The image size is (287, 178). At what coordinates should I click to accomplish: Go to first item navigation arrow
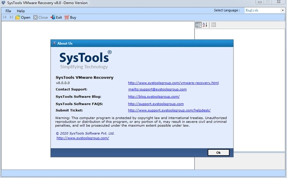tap(5, 17)
